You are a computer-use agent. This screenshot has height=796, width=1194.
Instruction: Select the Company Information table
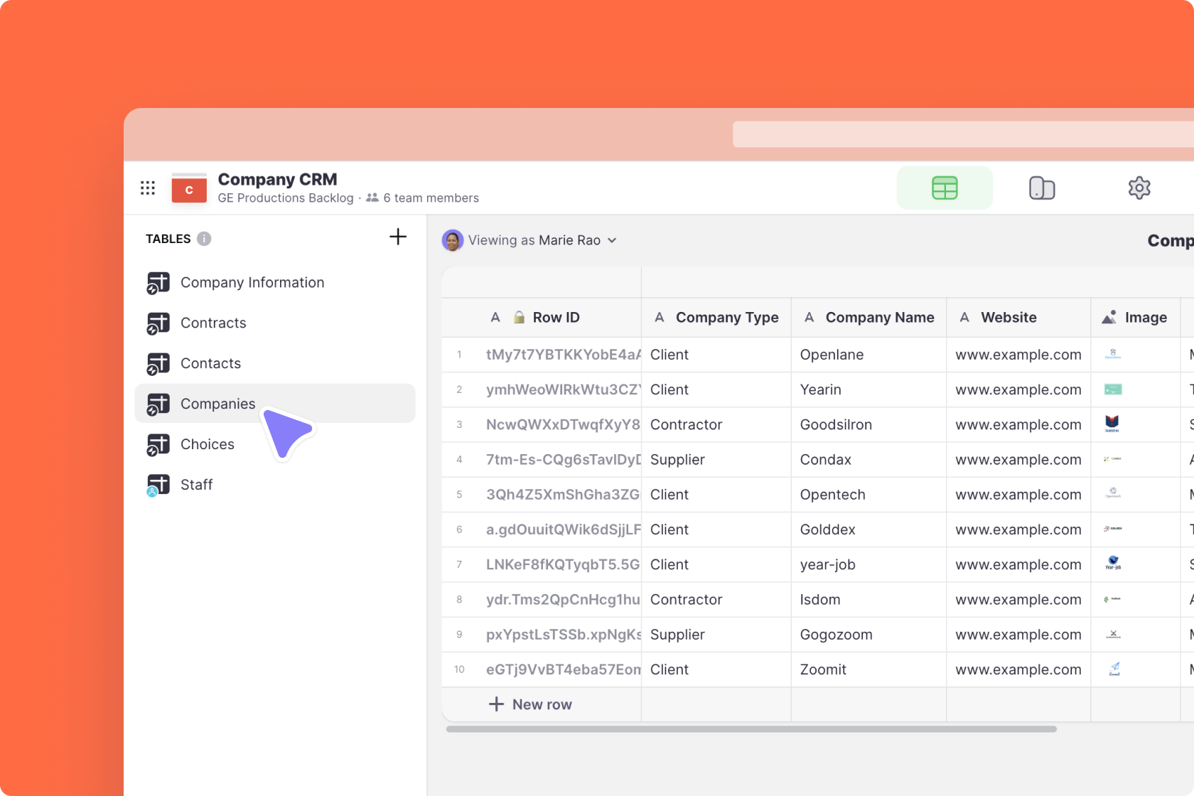coord(252,283)
